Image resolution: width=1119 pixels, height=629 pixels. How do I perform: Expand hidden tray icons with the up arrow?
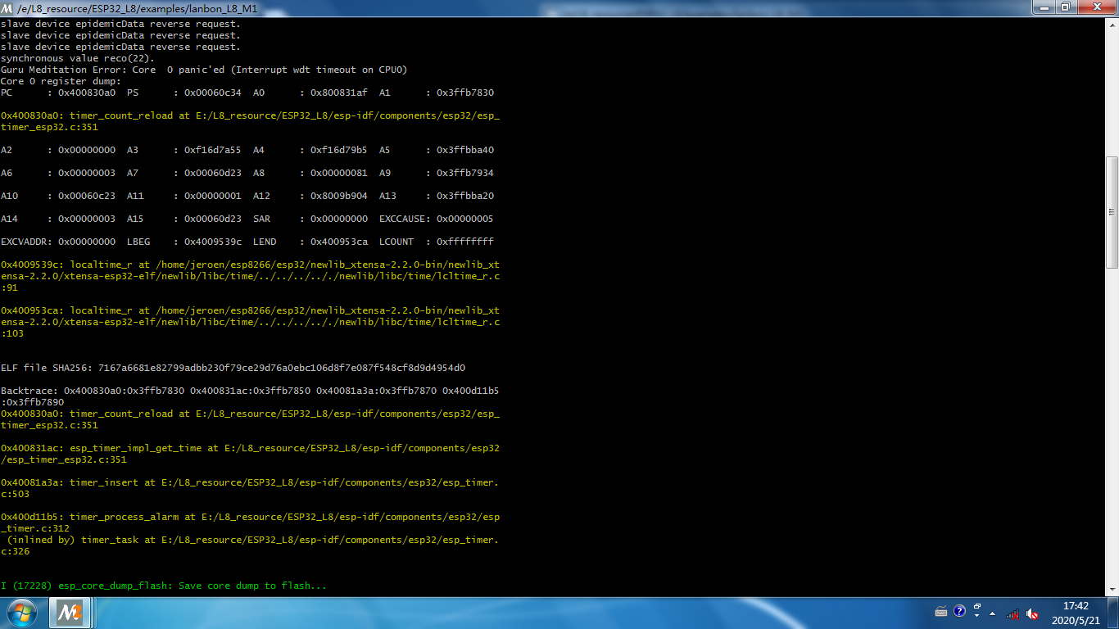(992, 614)
